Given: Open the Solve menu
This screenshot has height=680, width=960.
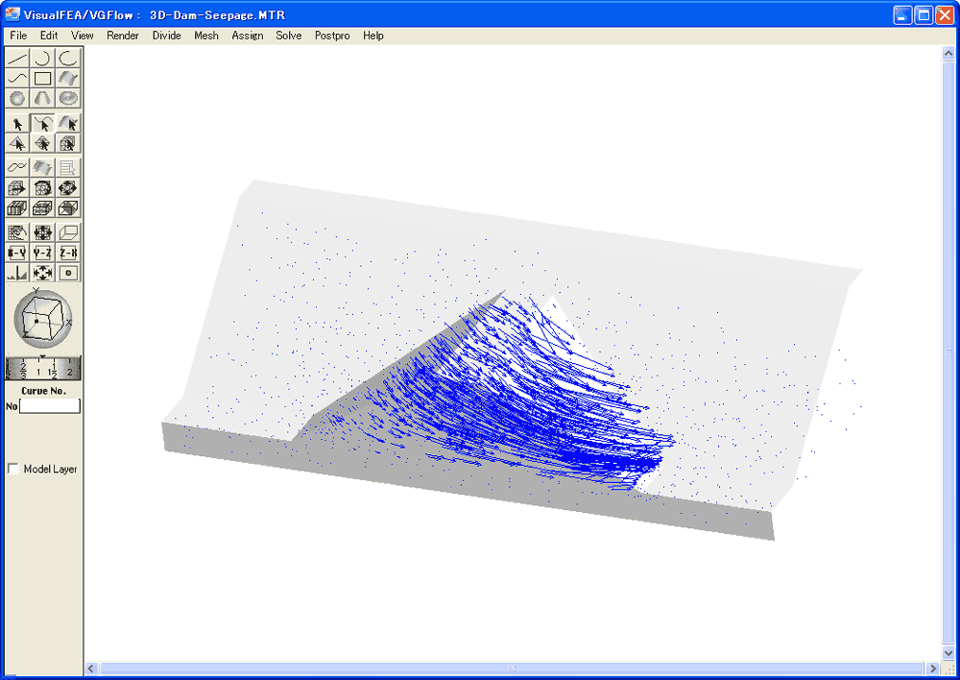Looking at the screenshot, I should click(288, 36).
